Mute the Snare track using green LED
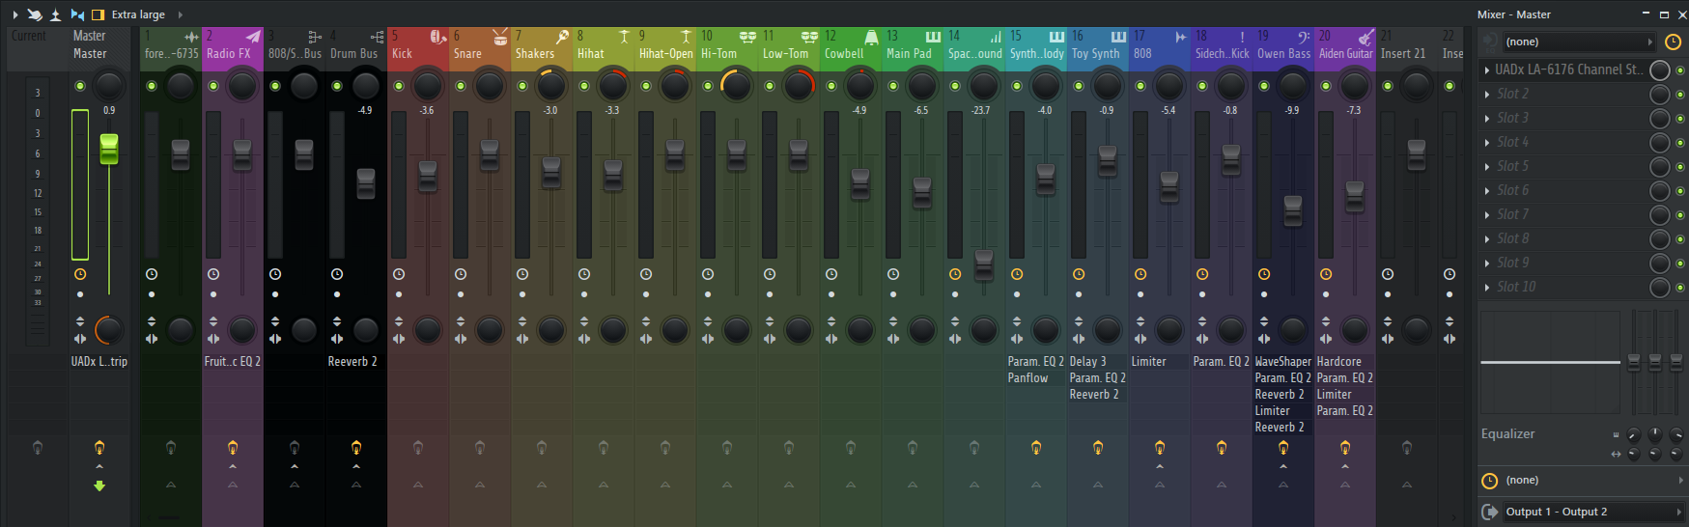This screenshot has width=1689, height=527. (461, 86)
